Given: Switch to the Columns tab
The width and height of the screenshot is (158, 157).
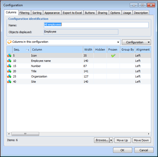Looking at the screenshot, I should (x=11, y=12).
